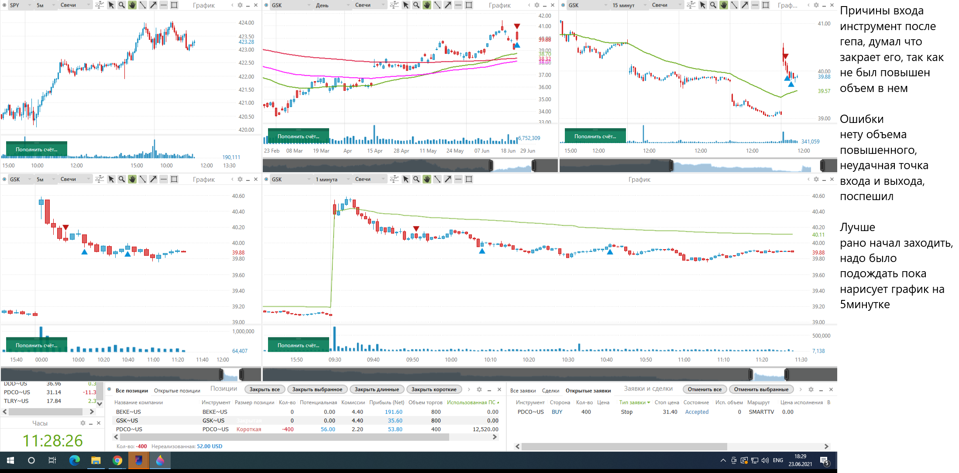Viewport: 959px width, 473px height.
Task: Pick the trend line tool in SPY chart
Action: [x=143, y=5]
